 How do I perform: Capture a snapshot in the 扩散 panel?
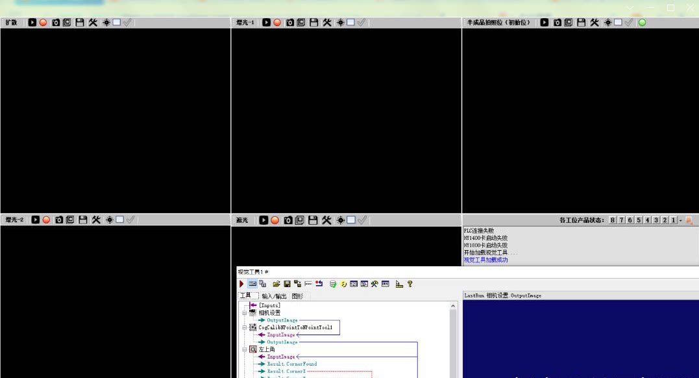[56, 22]
